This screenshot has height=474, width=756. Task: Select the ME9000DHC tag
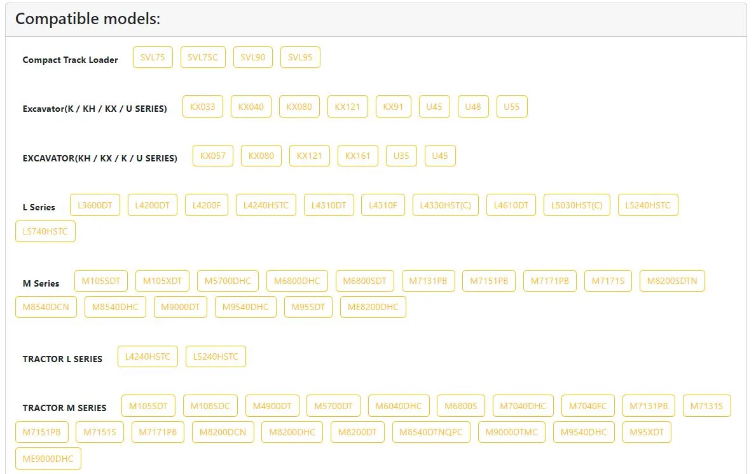click(48, 459)
